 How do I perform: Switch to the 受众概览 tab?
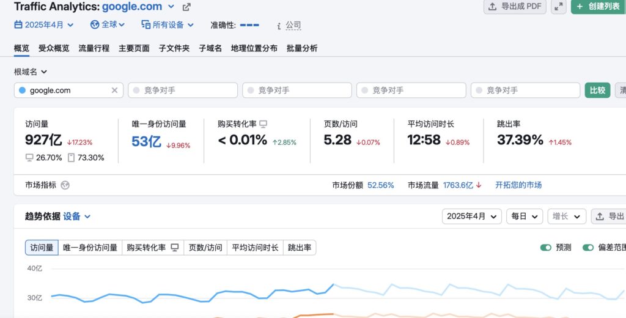coord(54,48)
